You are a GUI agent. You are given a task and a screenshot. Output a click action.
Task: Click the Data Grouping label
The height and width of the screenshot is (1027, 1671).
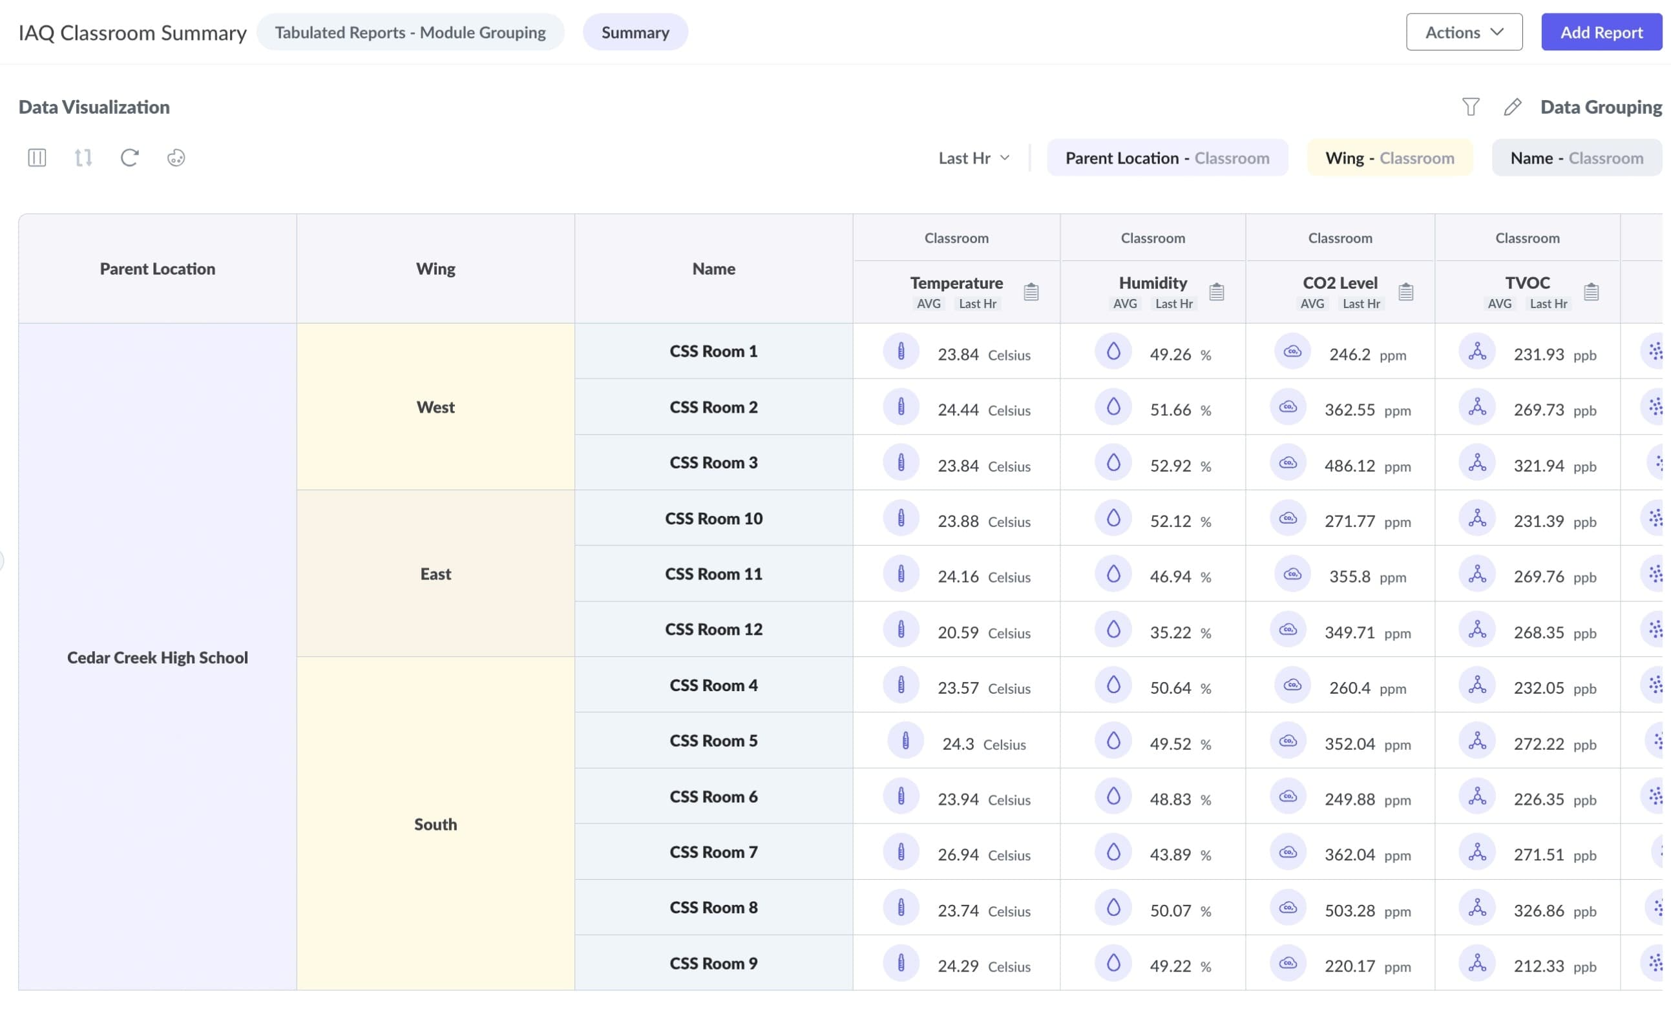click(x=1601, y=107)
